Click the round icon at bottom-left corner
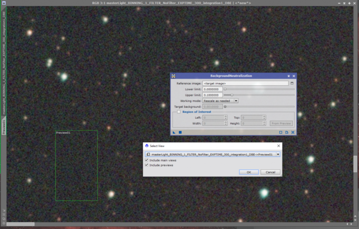 pyautogui.click(x=4, y=223)
